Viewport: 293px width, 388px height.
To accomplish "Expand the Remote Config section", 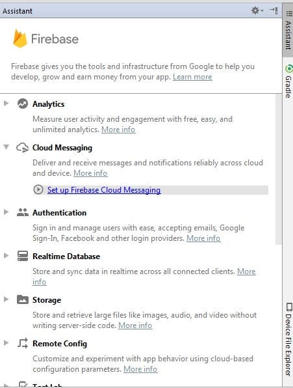I will pyautogui.click(x=6, y=342).
